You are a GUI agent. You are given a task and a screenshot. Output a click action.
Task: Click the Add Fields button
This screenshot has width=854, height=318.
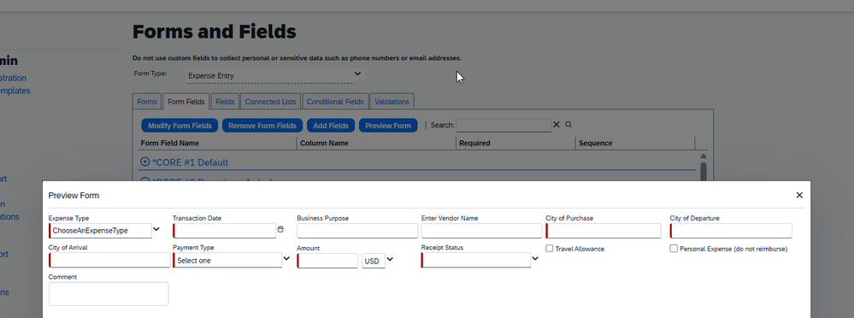331,126
